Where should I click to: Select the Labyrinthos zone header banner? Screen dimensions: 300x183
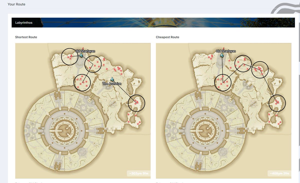pos(153,22)
